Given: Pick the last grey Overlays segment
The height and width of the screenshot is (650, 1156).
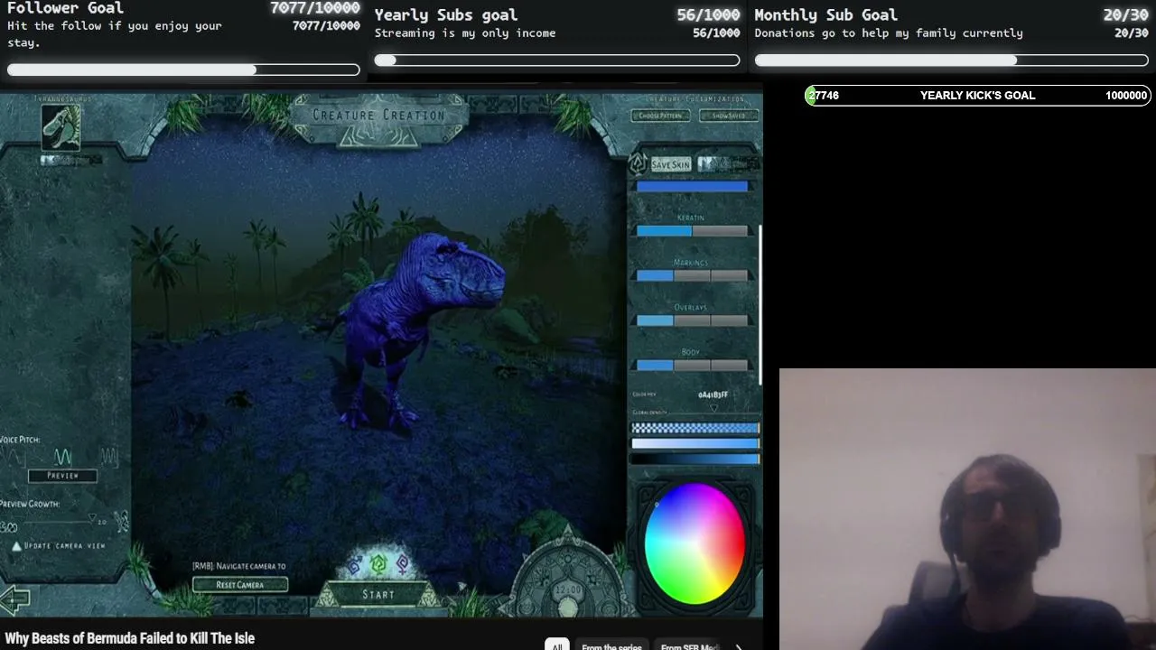Looking at the screenshot, I should pos(730,320).
